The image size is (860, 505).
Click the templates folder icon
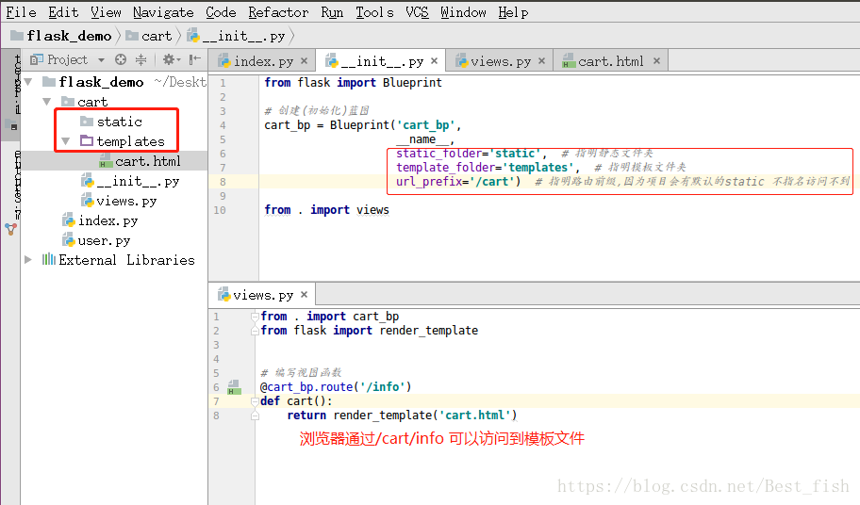87,140
